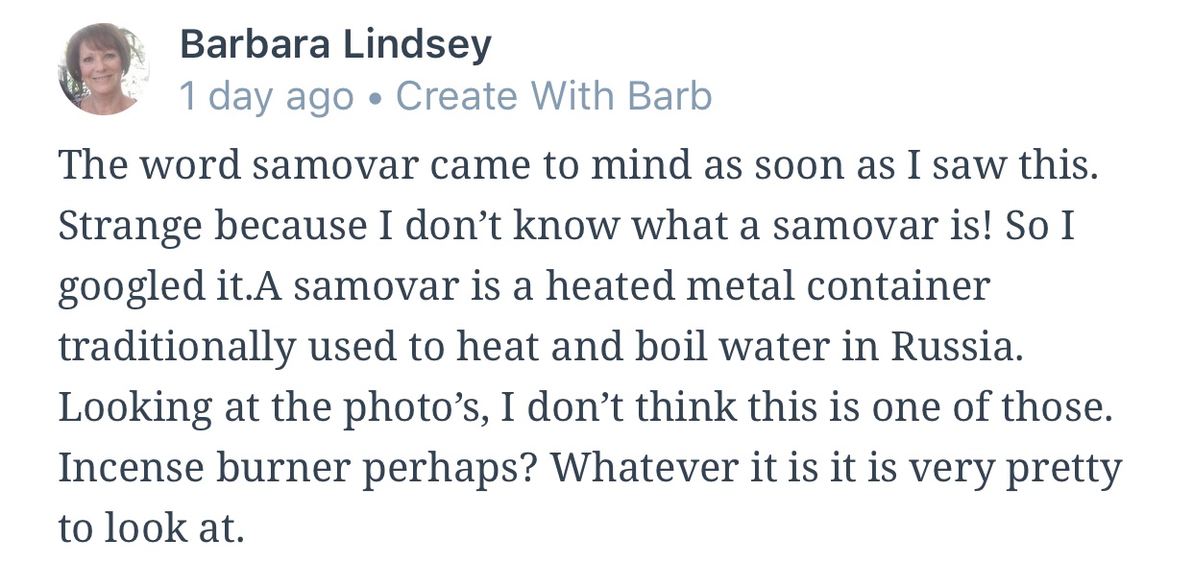Click the word 'samovar' in first line
1193x564 pixels.
coord(335,166)
